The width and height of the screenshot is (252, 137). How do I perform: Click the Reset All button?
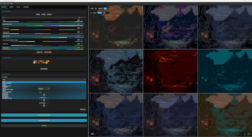coord(83,110)
